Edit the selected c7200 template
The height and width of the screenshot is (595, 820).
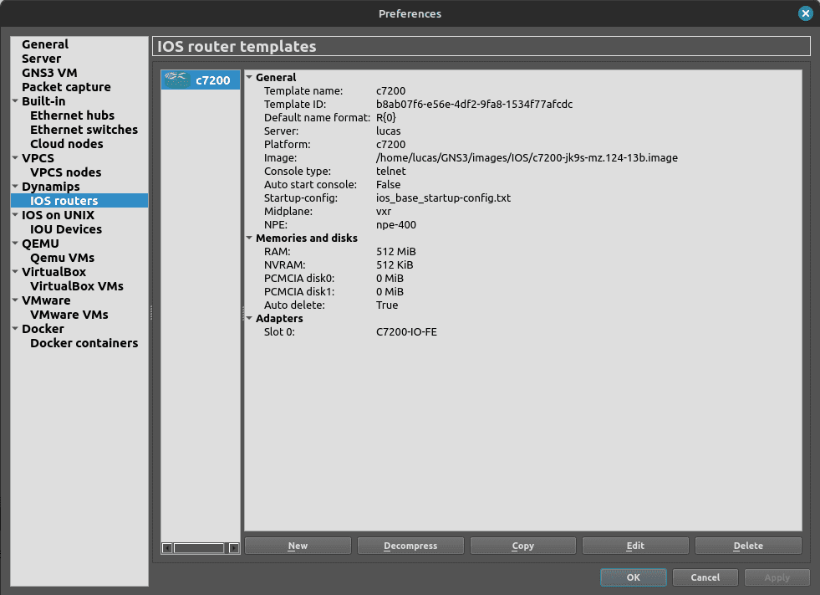635,546
